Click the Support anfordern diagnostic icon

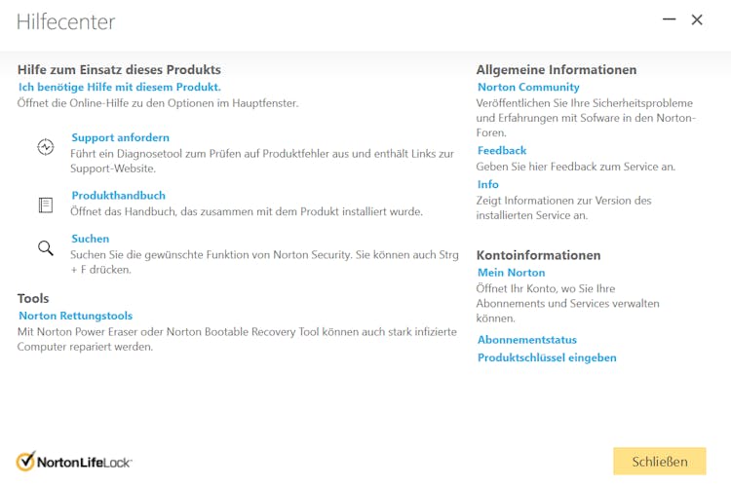tap(46, 147)
